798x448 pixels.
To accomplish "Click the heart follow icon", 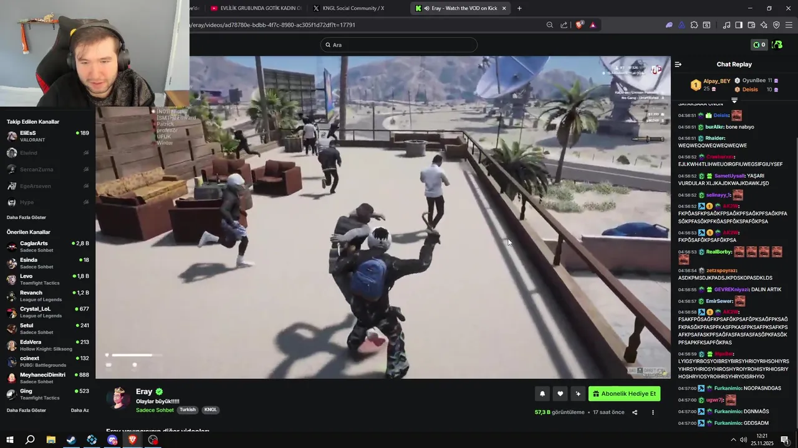I will coord(560,394).
